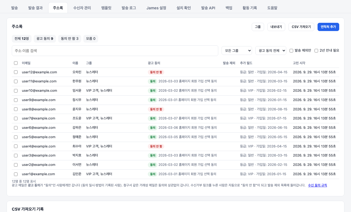The image size is (351, 212).
Task: Select the 주소록 tab
Action: point(58,8)
